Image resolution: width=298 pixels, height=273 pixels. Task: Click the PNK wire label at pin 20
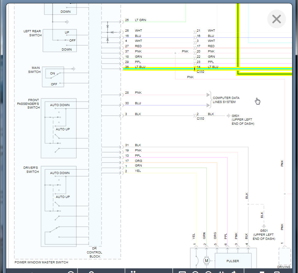[x=211, y=51]
